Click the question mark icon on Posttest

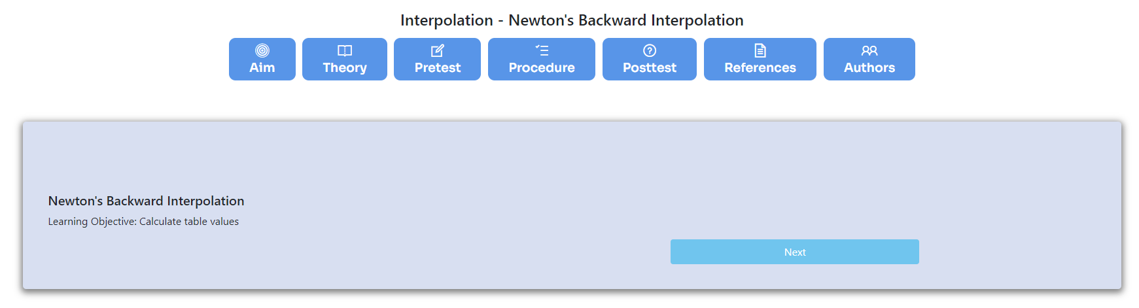pos(650,50)
